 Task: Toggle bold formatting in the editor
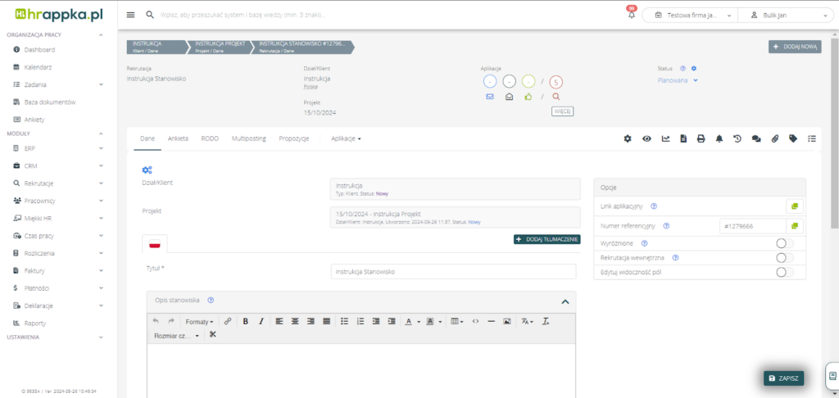coord(246,321)
